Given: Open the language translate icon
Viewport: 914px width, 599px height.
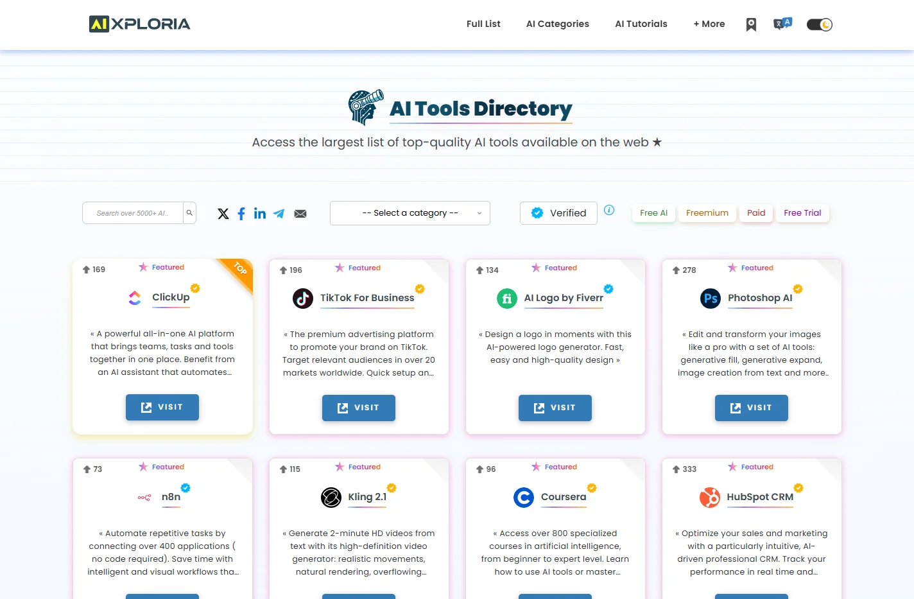Looking at the screenshot, I should tap(782, 24).
